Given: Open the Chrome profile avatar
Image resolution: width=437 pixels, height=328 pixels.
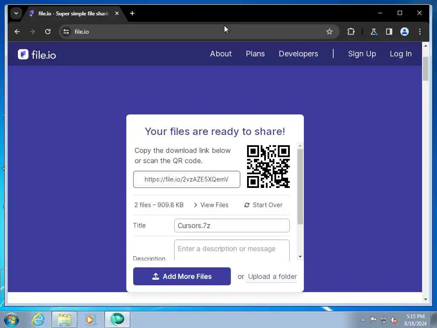Looking at the screenshot, I should pos(405,32).
